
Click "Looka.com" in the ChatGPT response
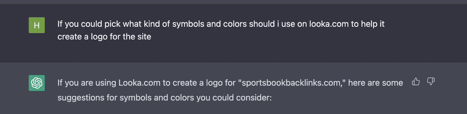pos(139,83)
